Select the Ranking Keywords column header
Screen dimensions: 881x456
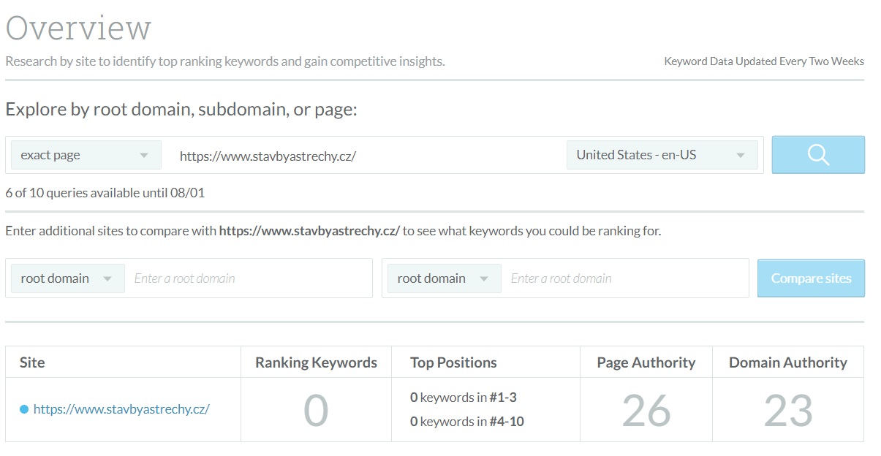point(316,362)
